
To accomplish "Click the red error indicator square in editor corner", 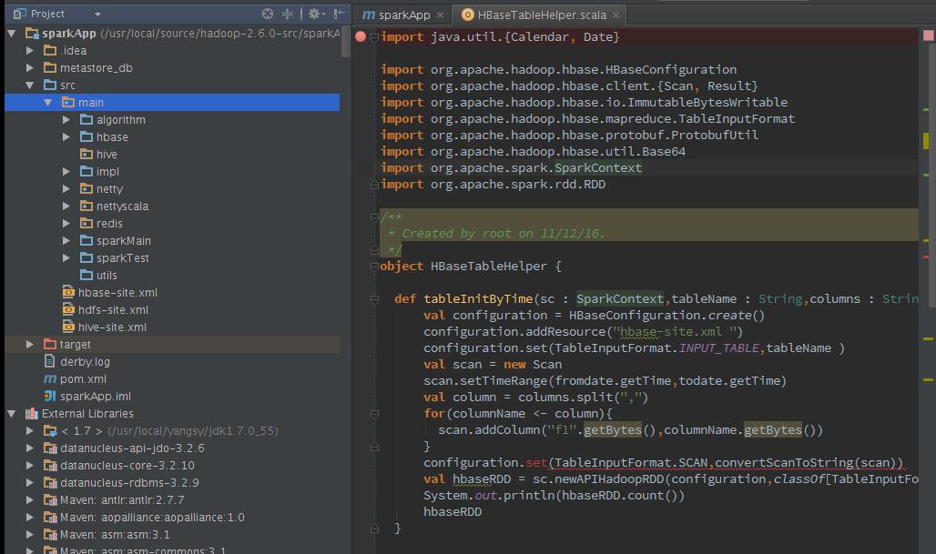I will click(x=928, y=35).
